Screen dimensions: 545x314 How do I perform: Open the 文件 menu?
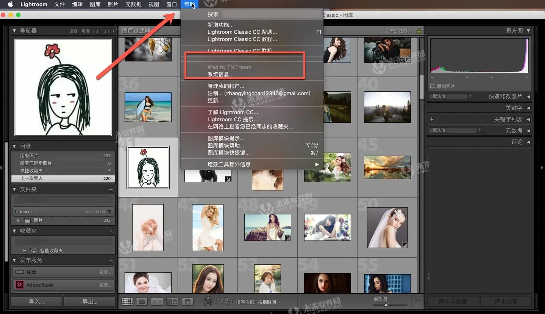pos(59,4)
